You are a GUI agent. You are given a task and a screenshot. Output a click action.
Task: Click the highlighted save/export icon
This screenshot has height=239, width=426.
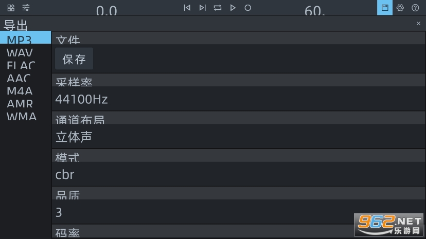click(x=384, y=8)
